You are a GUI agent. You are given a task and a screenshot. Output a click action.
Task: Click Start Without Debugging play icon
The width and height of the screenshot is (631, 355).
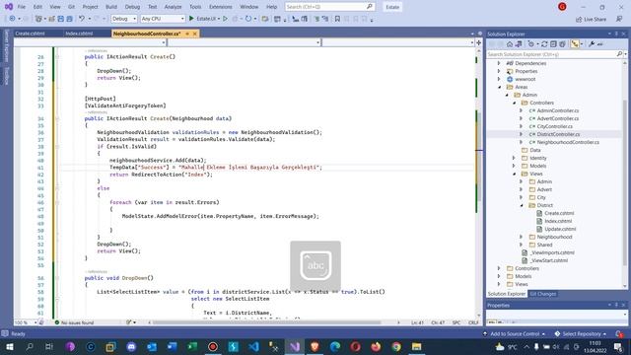(x=226, y=19)
